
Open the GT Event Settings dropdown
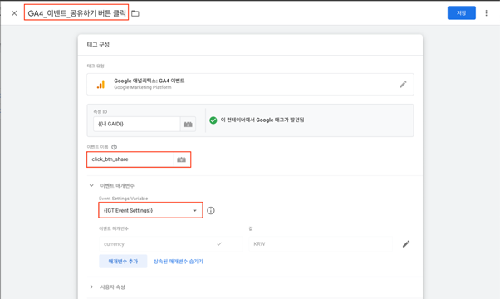pyautogui.click(x=150, y=210)
